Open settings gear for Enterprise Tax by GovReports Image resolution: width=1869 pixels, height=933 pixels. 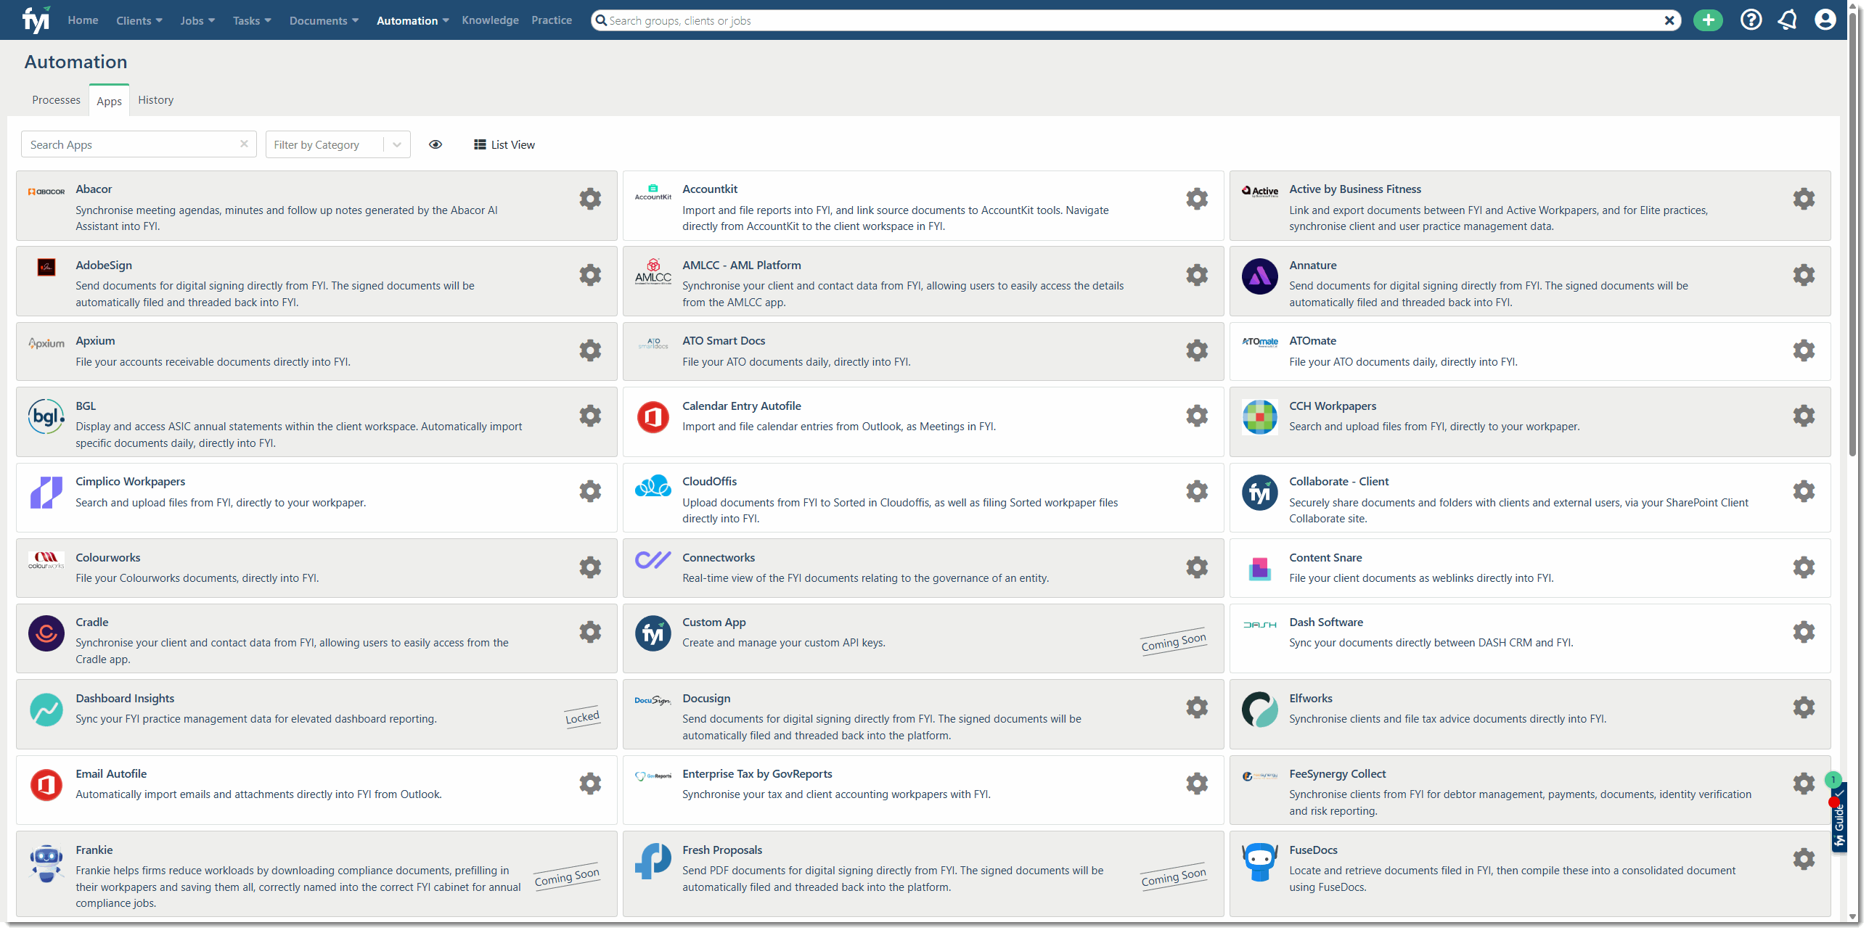click(x=1197, y=784)
